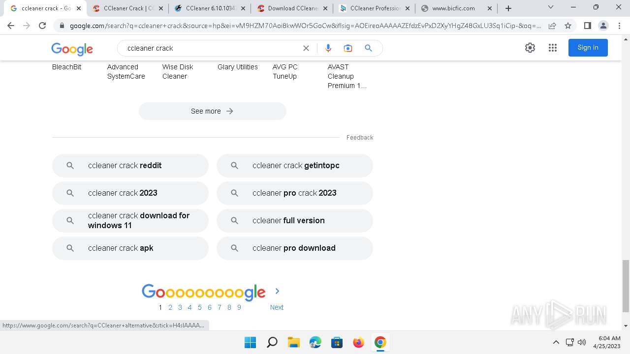The height and width of the screenshot is (354, 630).
Task: Share this page from address bar
Action: (552, 26)
